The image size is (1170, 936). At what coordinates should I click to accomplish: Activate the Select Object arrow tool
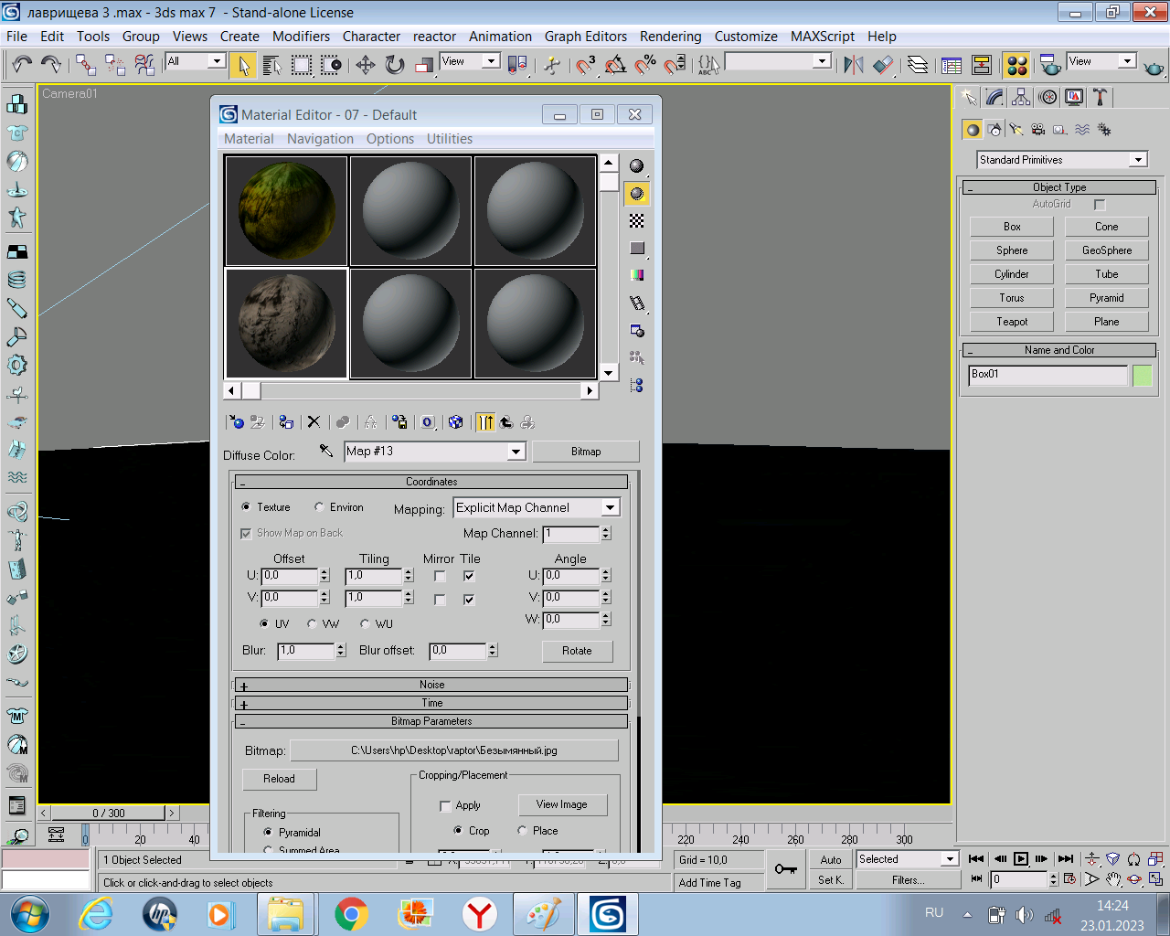coord(243,65)
